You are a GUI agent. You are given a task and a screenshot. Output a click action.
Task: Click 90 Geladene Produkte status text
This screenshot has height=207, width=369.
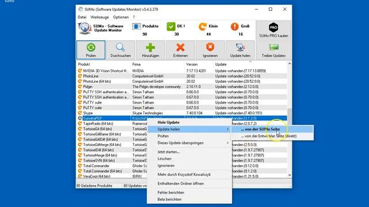94,186
